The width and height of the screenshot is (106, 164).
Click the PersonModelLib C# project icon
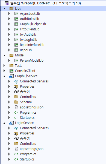coord(16,61)
